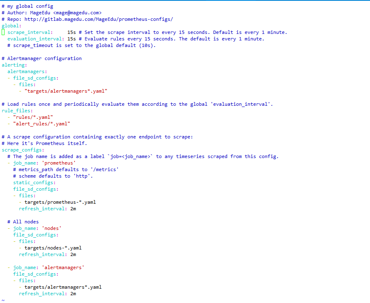The height and width of the screenshot is (303, 370).
Task: Click the unquoted black targets/alertmanagers*.yaml path
Action: (x=63, y=287)
